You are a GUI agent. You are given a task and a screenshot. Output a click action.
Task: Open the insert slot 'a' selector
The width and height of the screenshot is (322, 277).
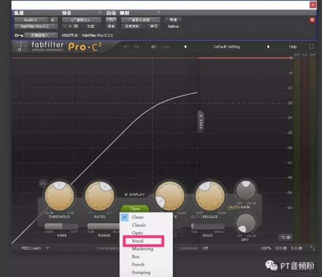coord(54,20)
